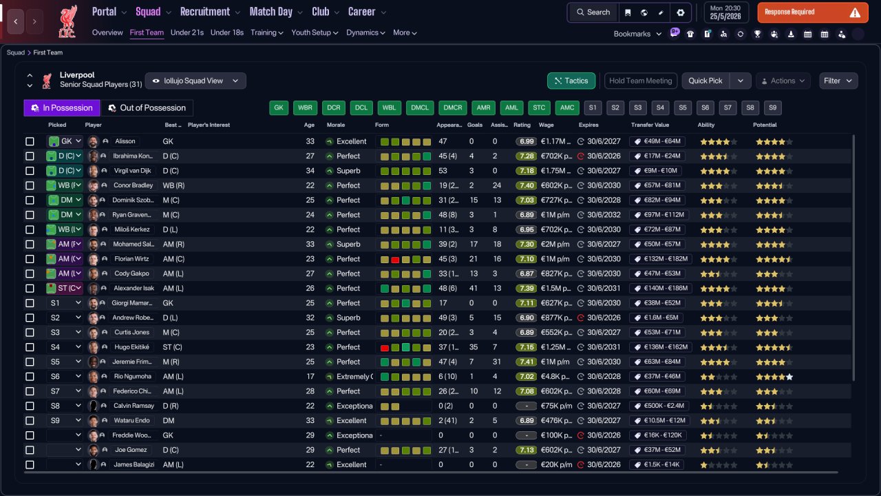Image resolution: width=881 pixels, height=496 pixels.
Task: Click the STC position pill
Action: pos(540,108)
